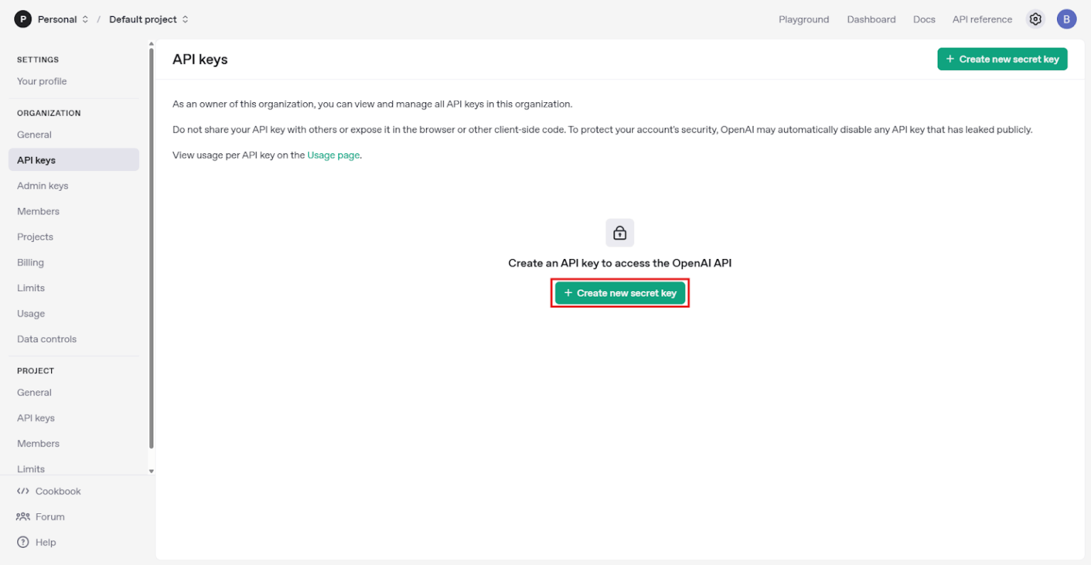Open the Usage page link
This screenshot has height=565, width=1091.
(333, 155)
